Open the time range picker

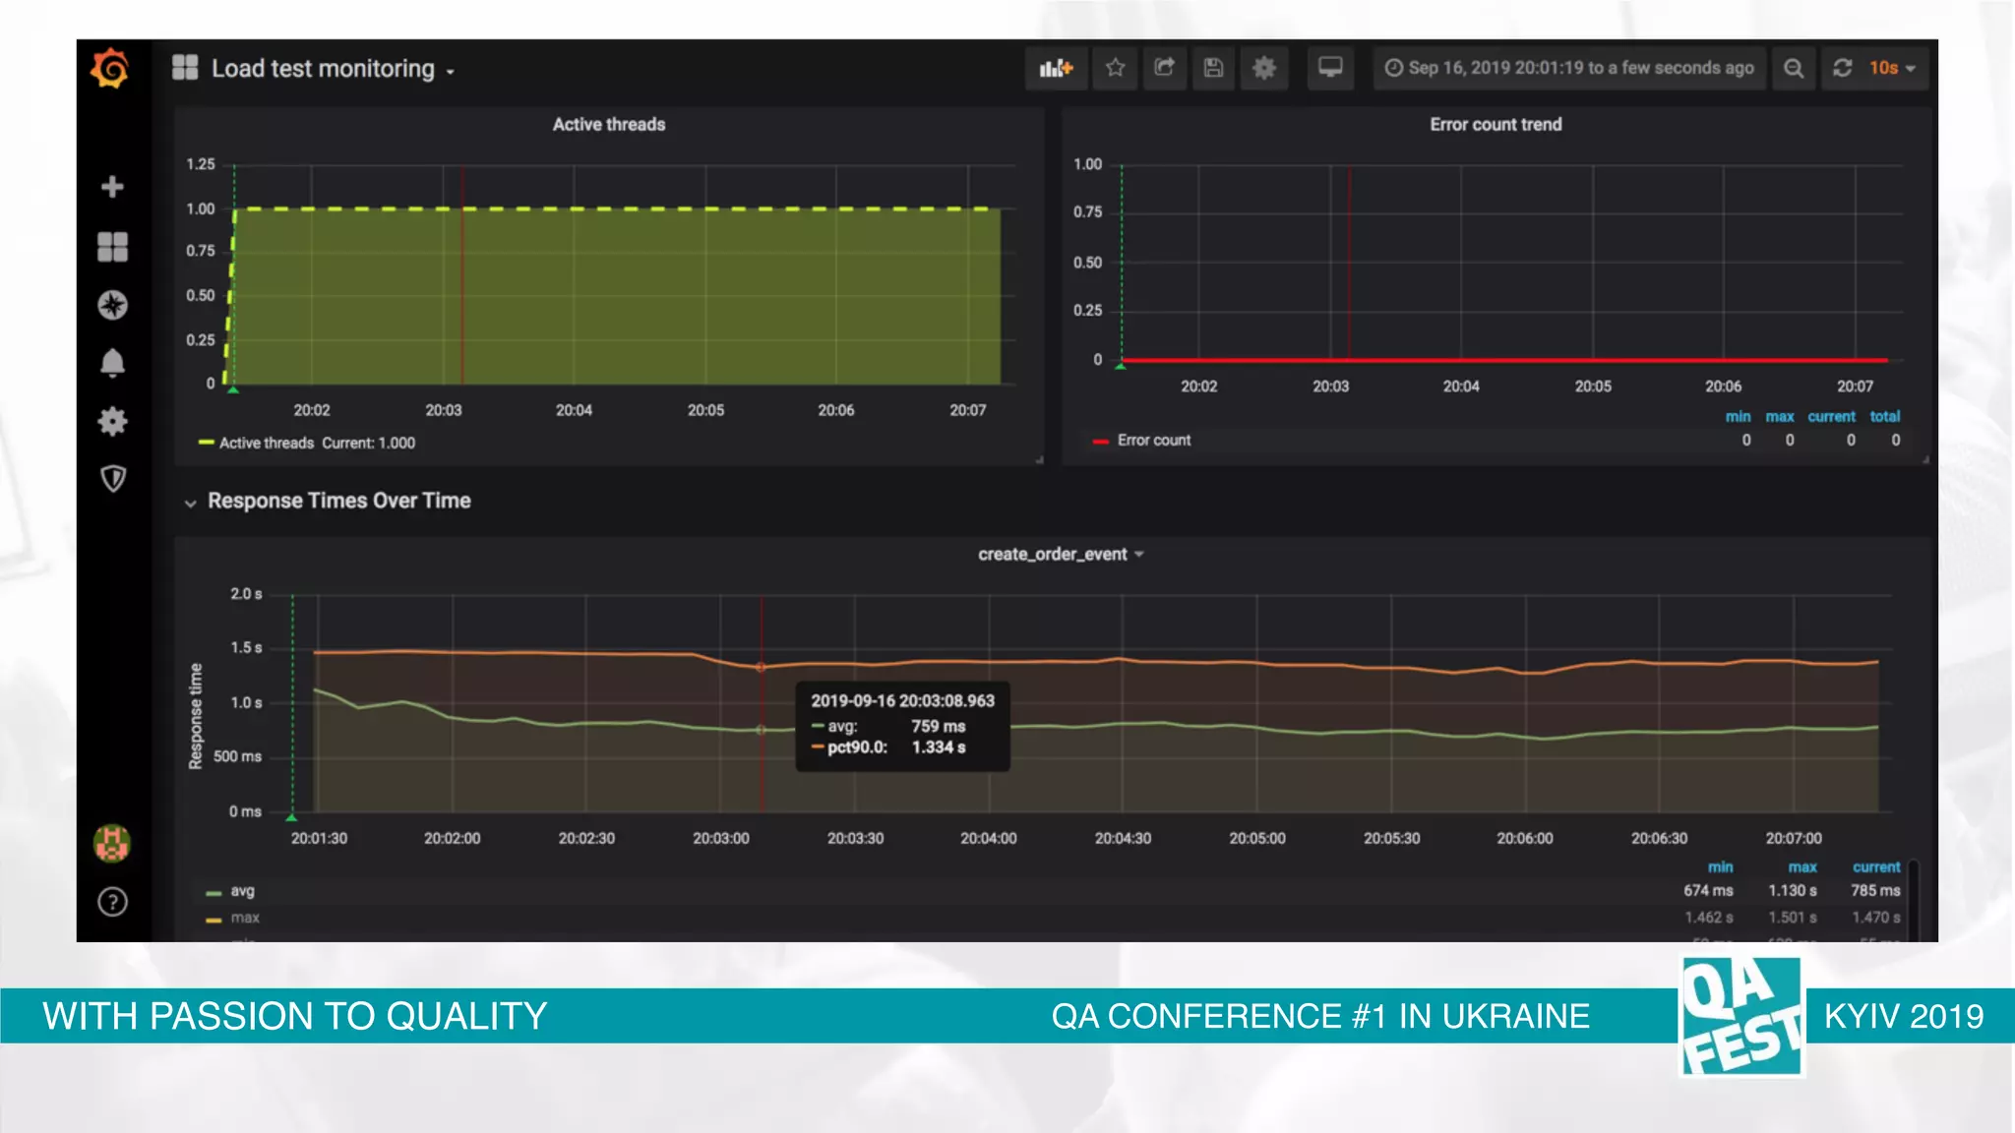click(1569, 68)
